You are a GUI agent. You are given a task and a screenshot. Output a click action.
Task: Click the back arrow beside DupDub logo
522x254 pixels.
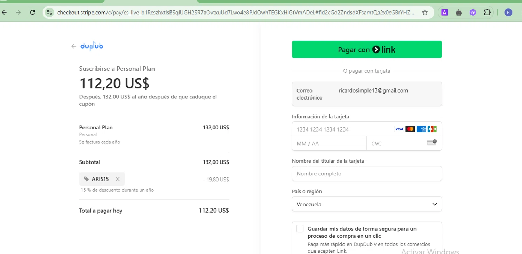tap(73, 46)
